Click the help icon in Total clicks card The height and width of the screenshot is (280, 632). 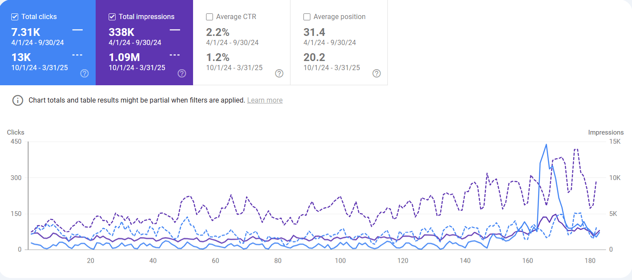[x=85, y=73]
